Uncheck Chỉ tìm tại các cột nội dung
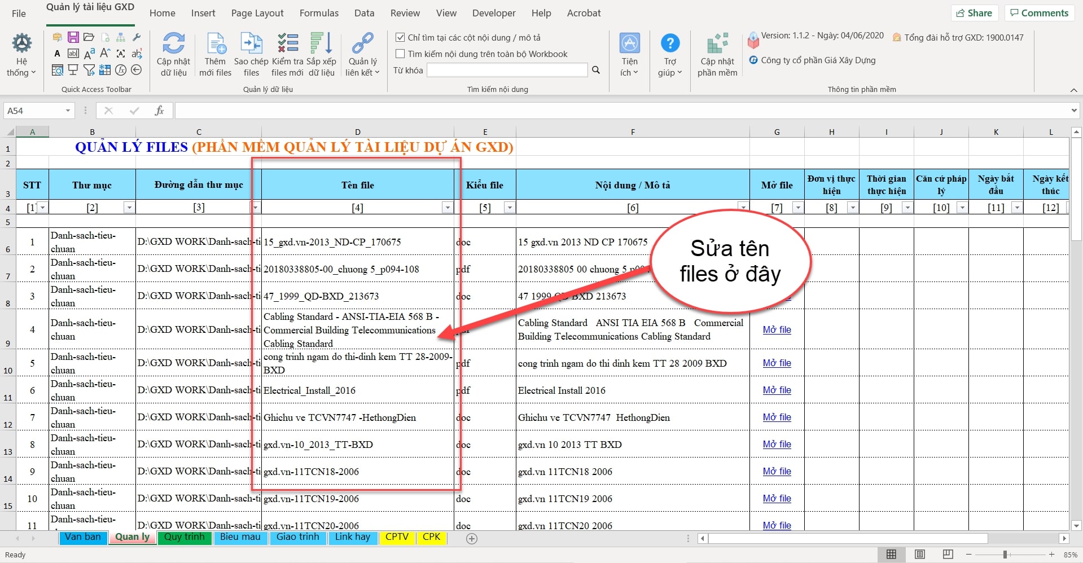 click(400, 38)
